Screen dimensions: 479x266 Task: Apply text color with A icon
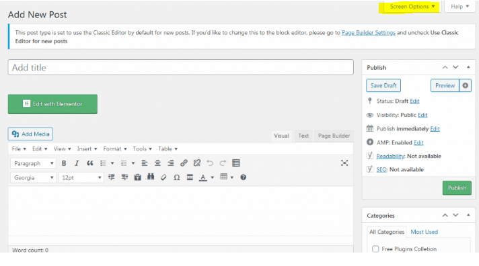coord(203,177)
